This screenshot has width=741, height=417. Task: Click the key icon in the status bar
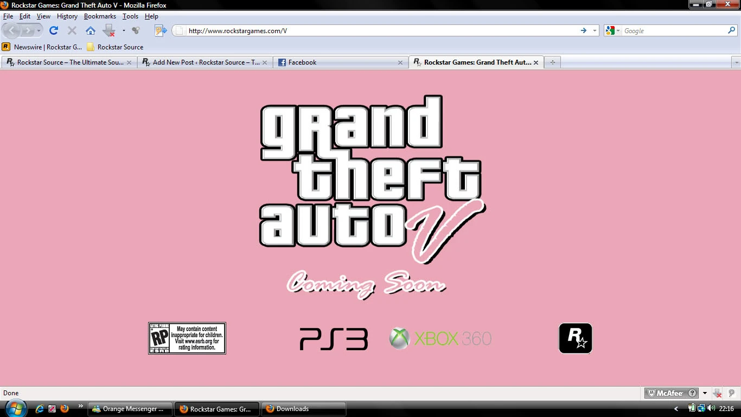[x=731, y=393]
